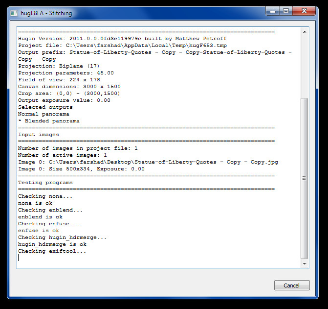Click the 'Checking exiftool...' line
Screen dimensions: 328x309
[52, 251]
